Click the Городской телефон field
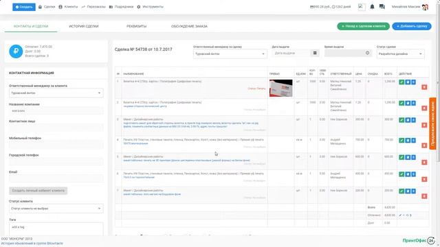The image size is (440, 247). tap(56, 162)
